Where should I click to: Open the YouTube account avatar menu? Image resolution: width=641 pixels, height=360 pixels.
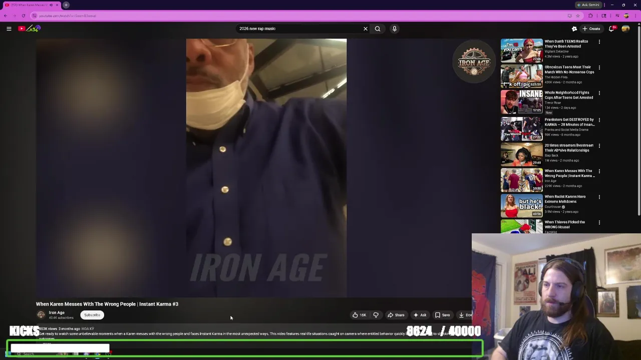click(625, 28)
